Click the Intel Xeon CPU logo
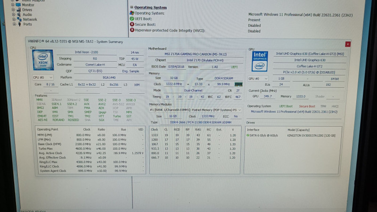 [43, 60]
